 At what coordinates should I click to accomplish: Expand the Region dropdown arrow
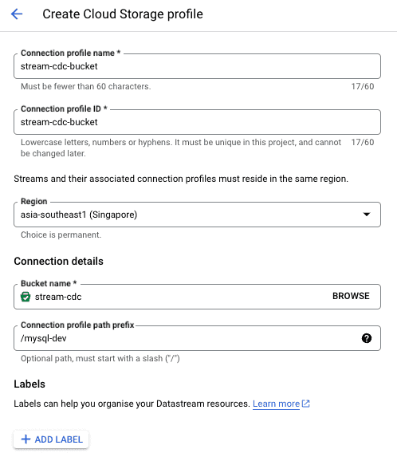point(367,215)
